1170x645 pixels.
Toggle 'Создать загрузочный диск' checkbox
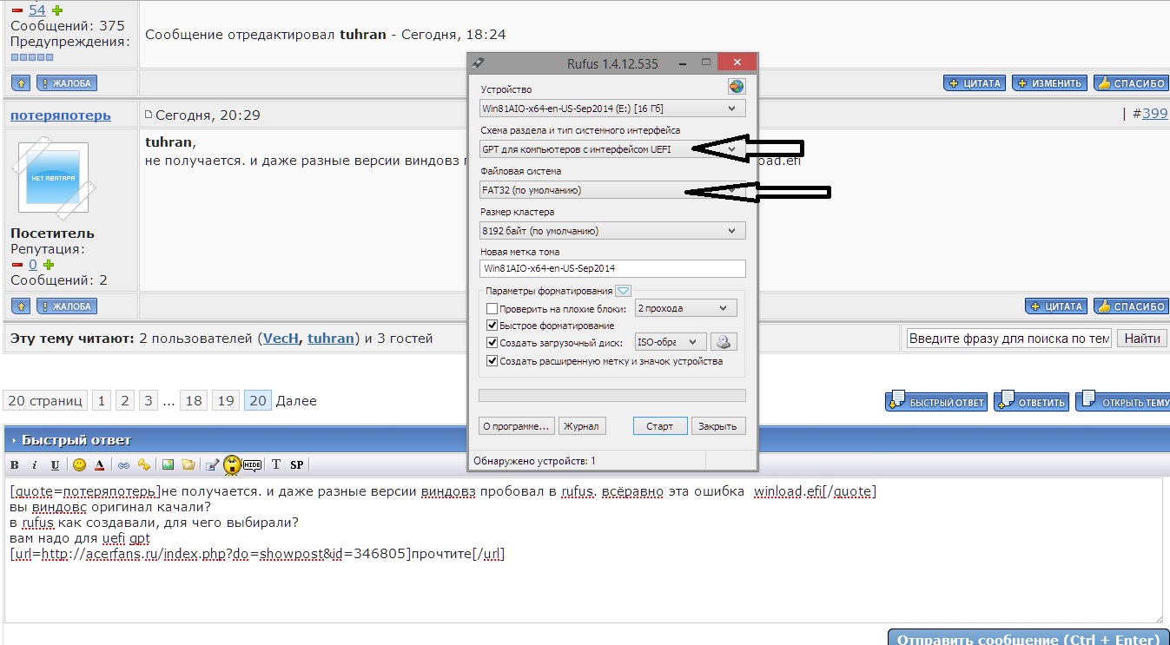tap(492, 343)
